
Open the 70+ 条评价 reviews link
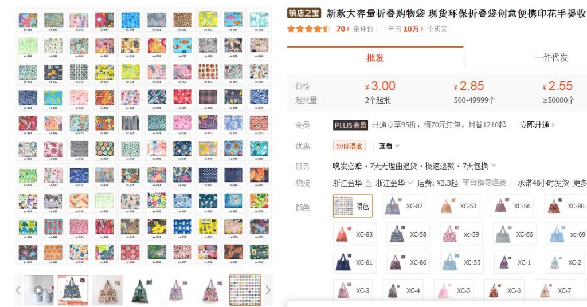click(x=354, y=29)
